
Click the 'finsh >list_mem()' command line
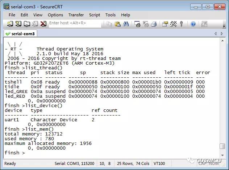tap(29, 129)
